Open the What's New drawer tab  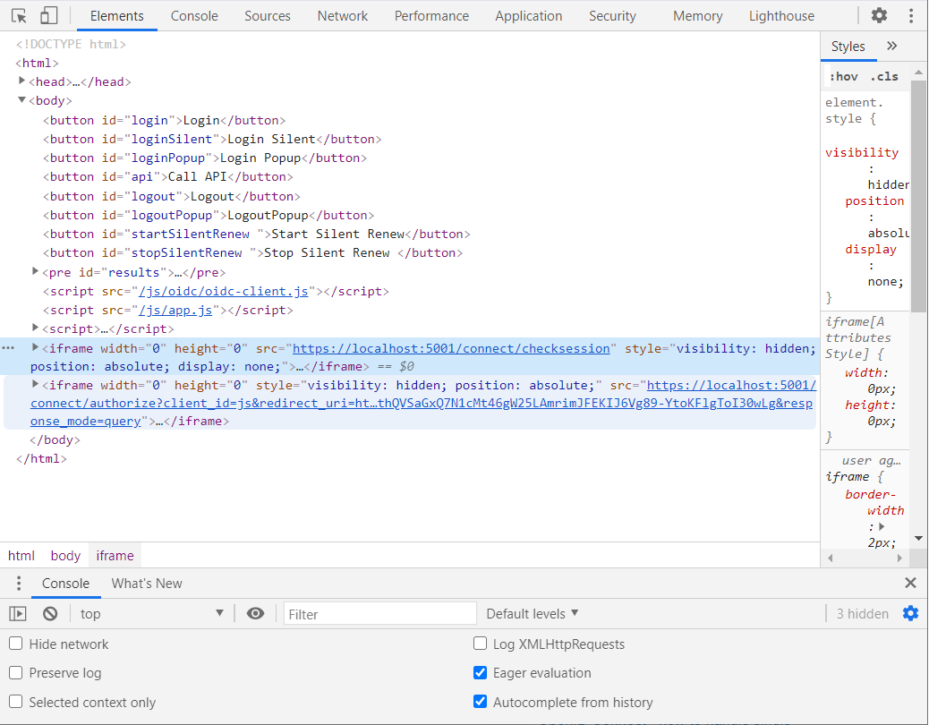coord(147,584)
